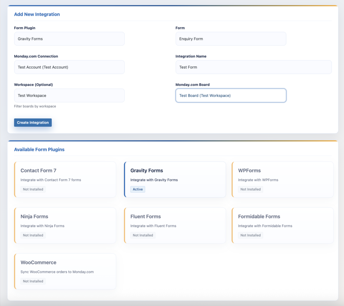Image resolution: width=344 pixels, height=306 pixels.
Task: Click the Integration Name text field
Action: pos(253,67)
